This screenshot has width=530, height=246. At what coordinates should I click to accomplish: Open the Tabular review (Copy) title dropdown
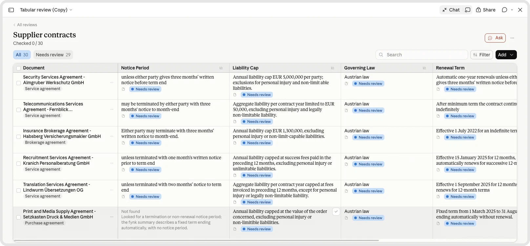[x=46, y=10]
